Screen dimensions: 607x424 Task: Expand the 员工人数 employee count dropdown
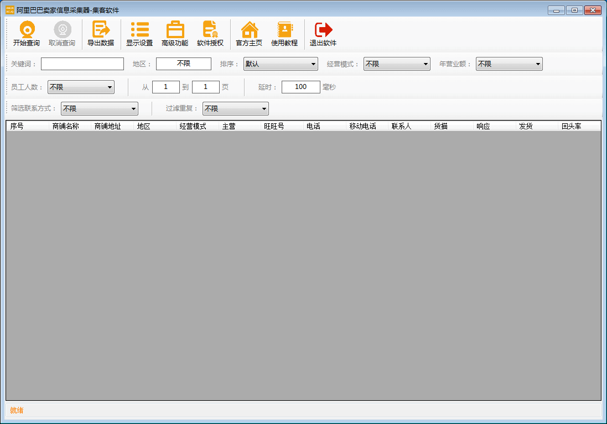coord(81,87)
